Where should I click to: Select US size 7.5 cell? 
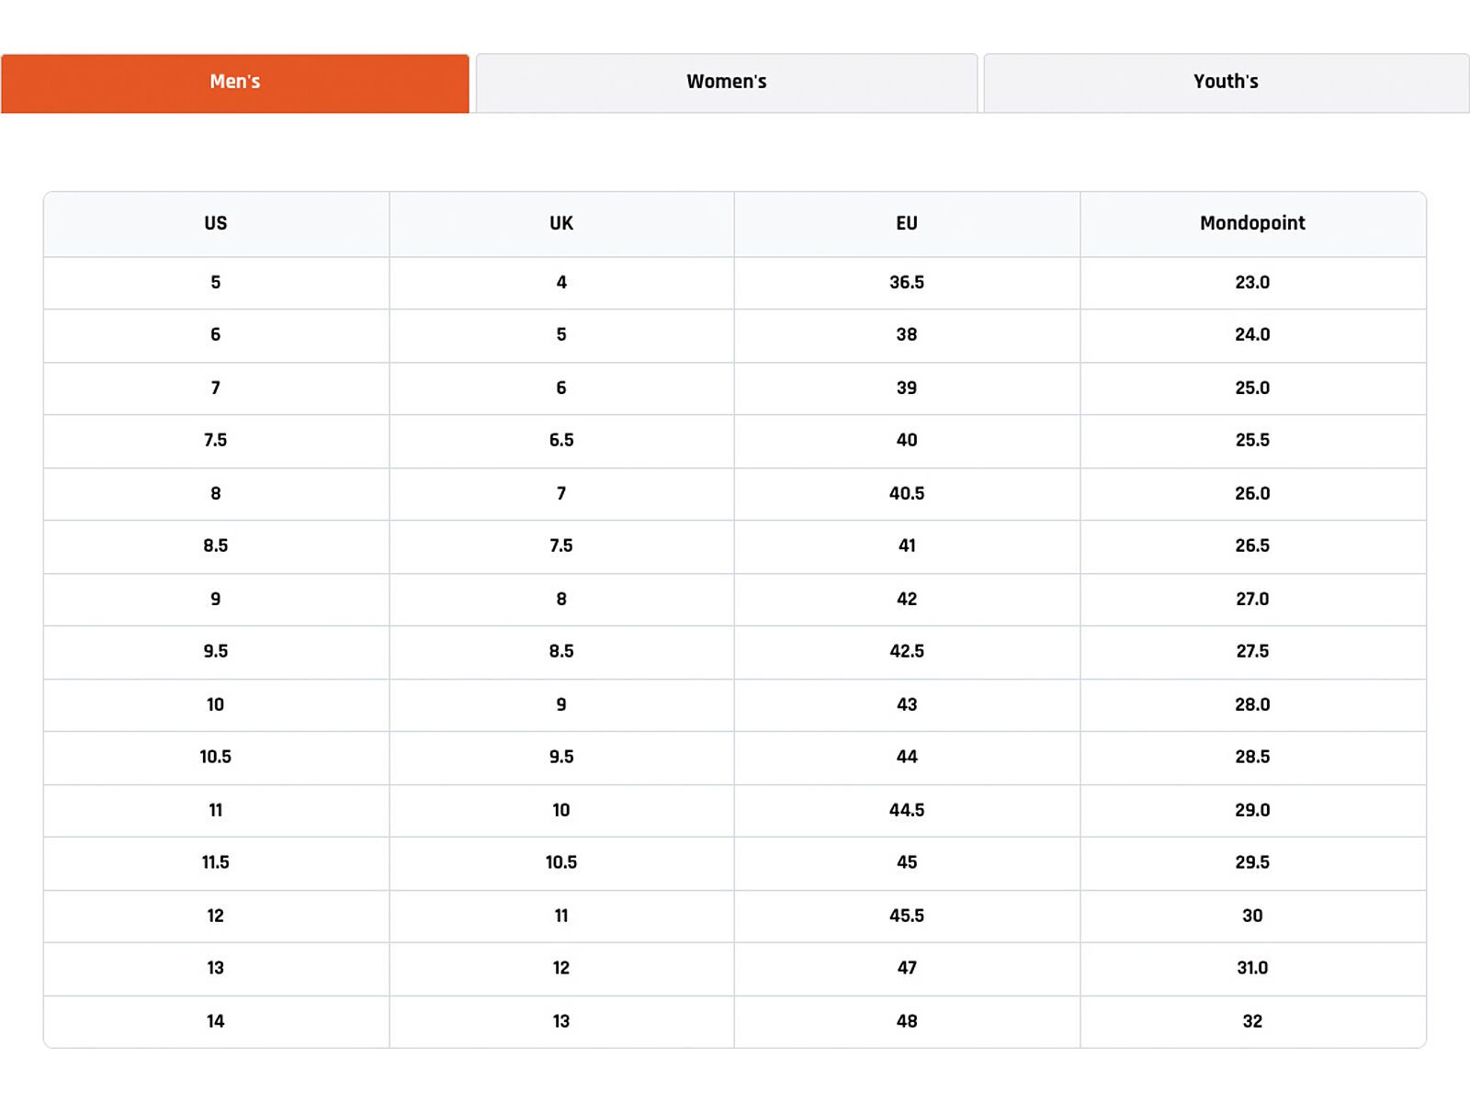tap(216, 440)
